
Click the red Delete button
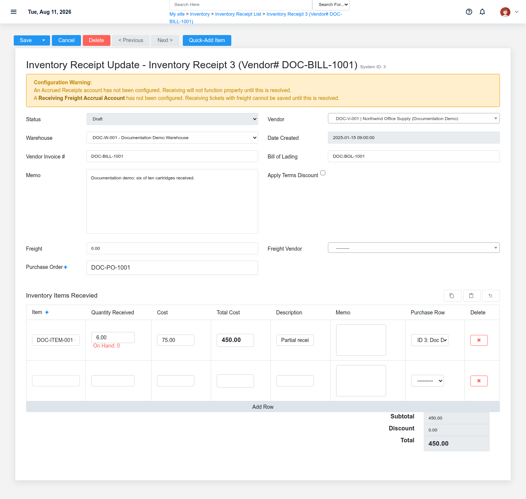coord(97,40)
